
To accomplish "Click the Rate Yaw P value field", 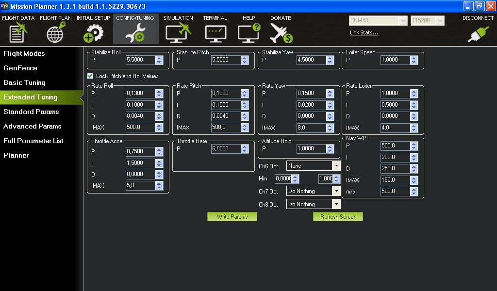I will pyautogui.click(x=311, y=94).
